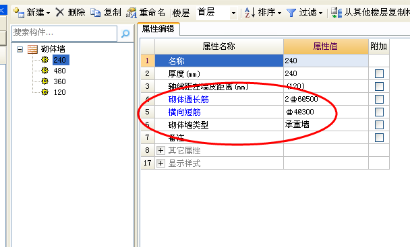
Task: Click the 重命名 (Rename) icon
Action: tap(131, 13)
